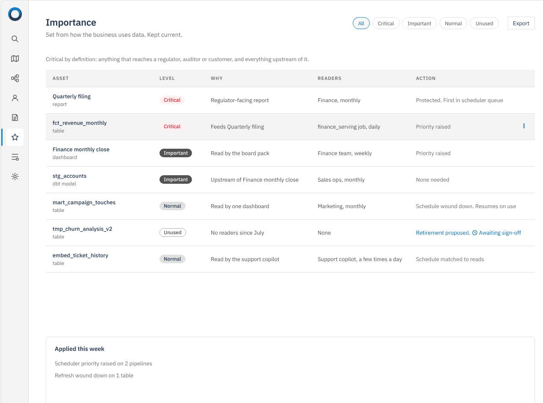Open the Quarterly filing asset
The width and height of the screenshot is (543, 403).
(71, 97)
